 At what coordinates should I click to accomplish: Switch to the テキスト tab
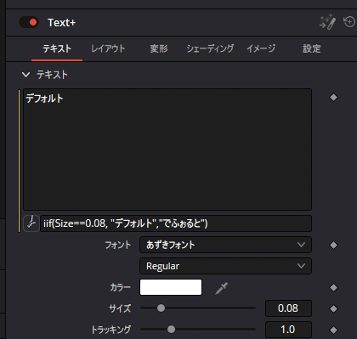click(57, 48)
